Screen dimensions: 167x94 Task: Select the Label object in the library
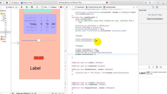pos(153,73)
